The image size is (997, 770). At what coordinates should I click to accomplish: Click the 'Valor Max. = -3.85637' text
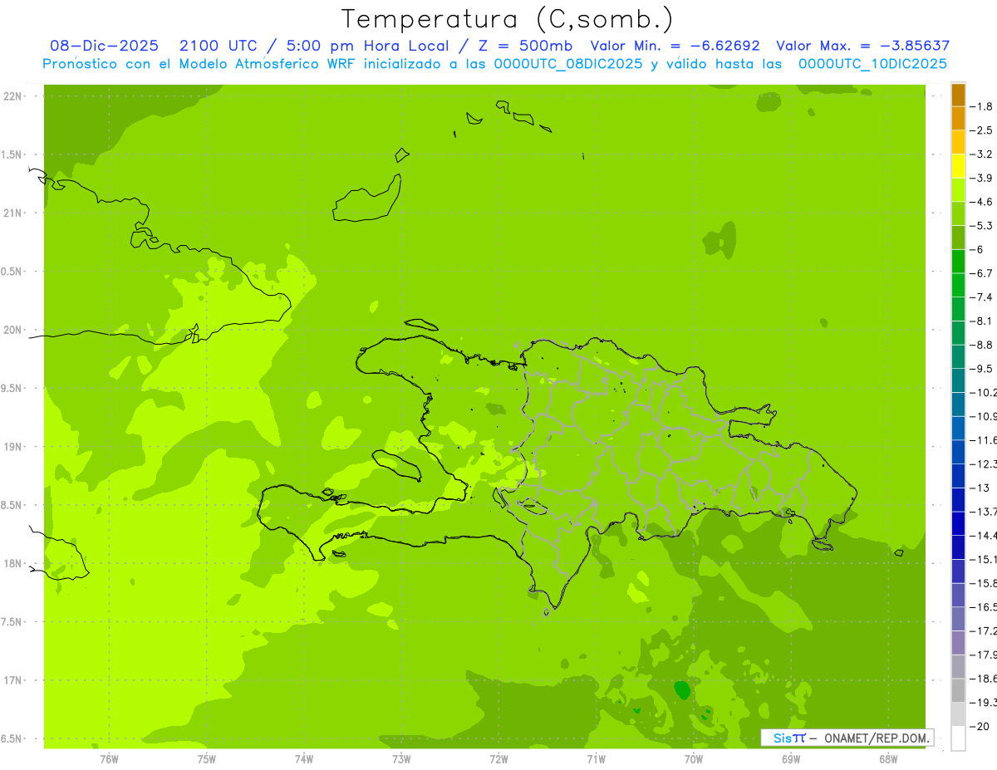tap(862, 46)
